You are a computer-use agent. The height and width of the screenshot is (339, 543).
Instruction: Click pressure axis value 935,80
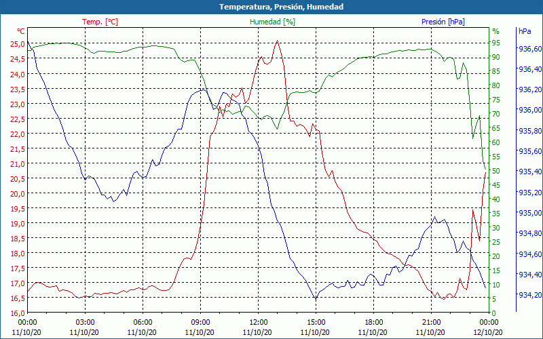pyautogui.click(x=529, y=131)
